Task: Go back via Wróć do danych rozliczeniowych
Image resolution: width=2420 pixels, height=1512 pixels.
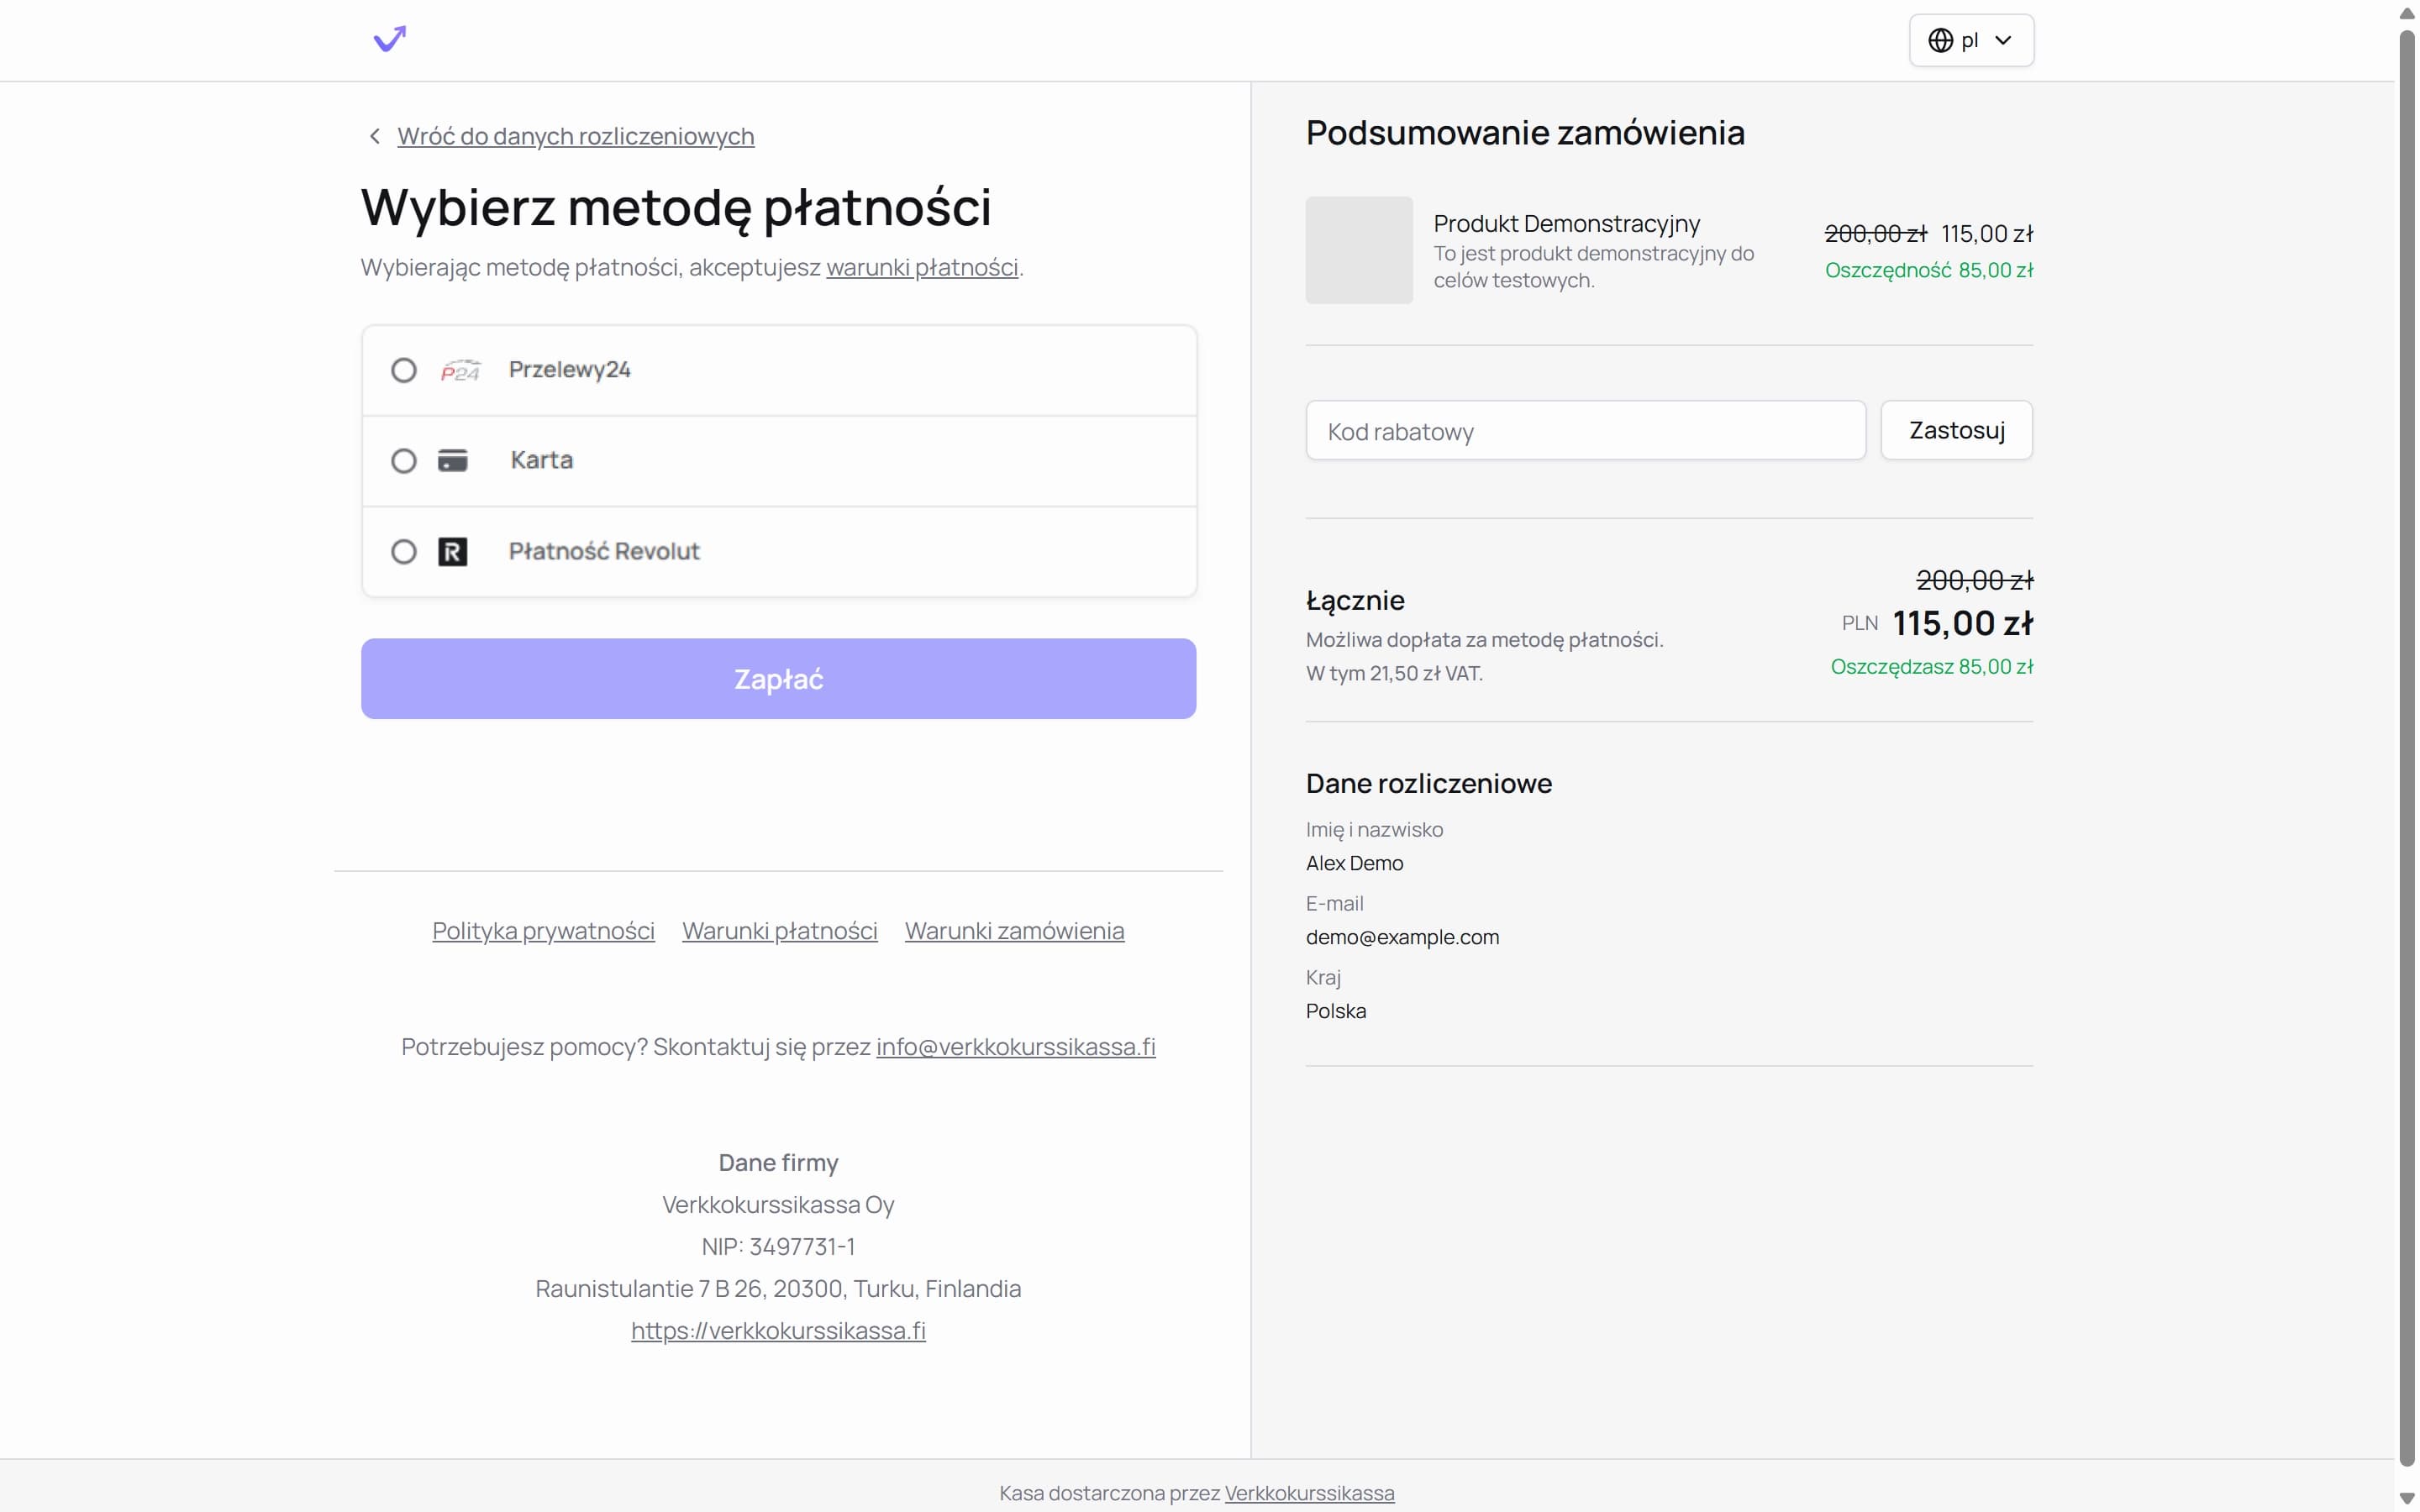Action: (x=575, y=136)
